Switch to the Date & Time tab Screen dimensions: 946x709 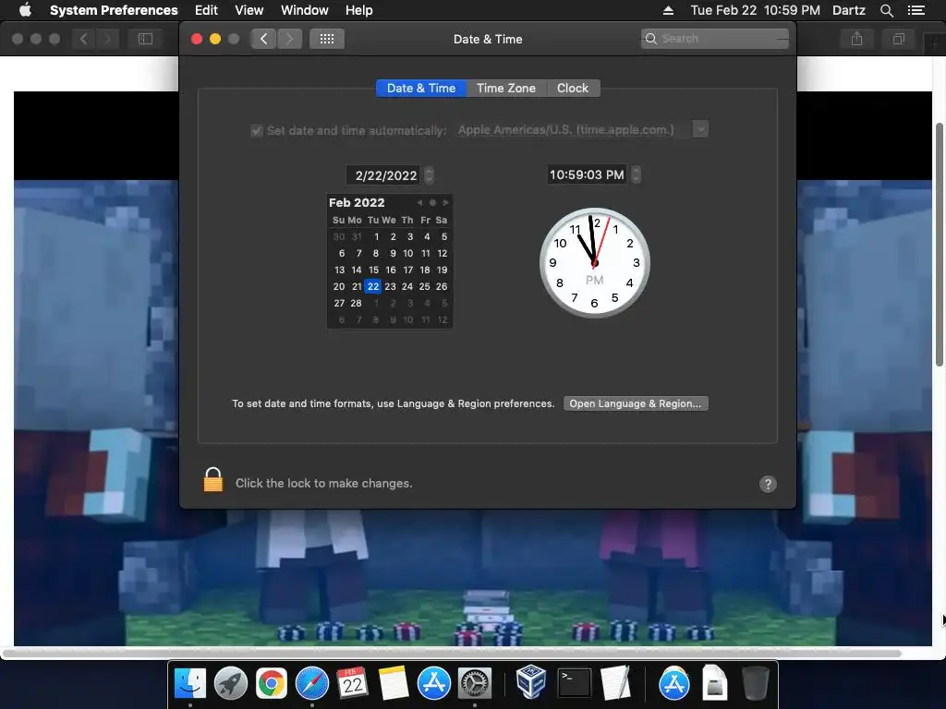point(421,88)
